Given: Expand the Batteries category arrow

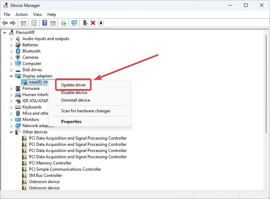Looking at the screenshot, I should (11, 45).
